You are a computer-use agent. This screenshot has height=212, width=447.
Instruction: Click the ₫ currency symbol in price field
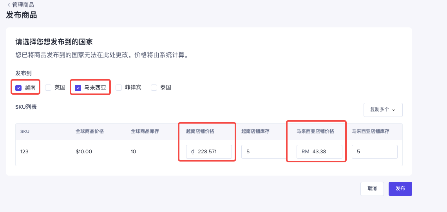(193, 152)
